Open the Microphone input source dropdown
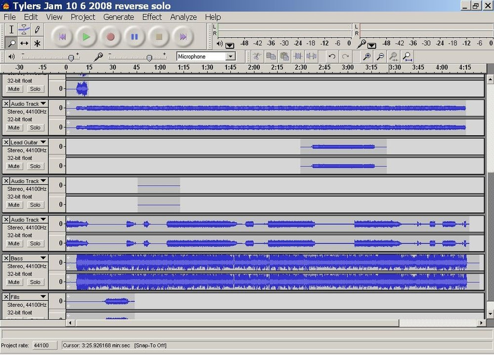494x355 pixels. click(230, 56)
